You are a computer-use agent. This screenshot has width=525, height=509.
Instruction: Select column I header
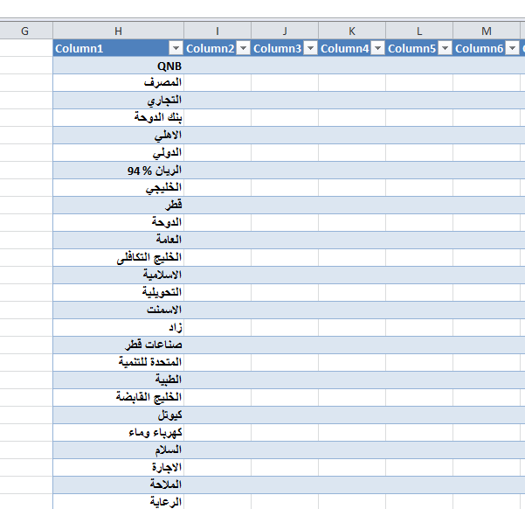(218, 31)
